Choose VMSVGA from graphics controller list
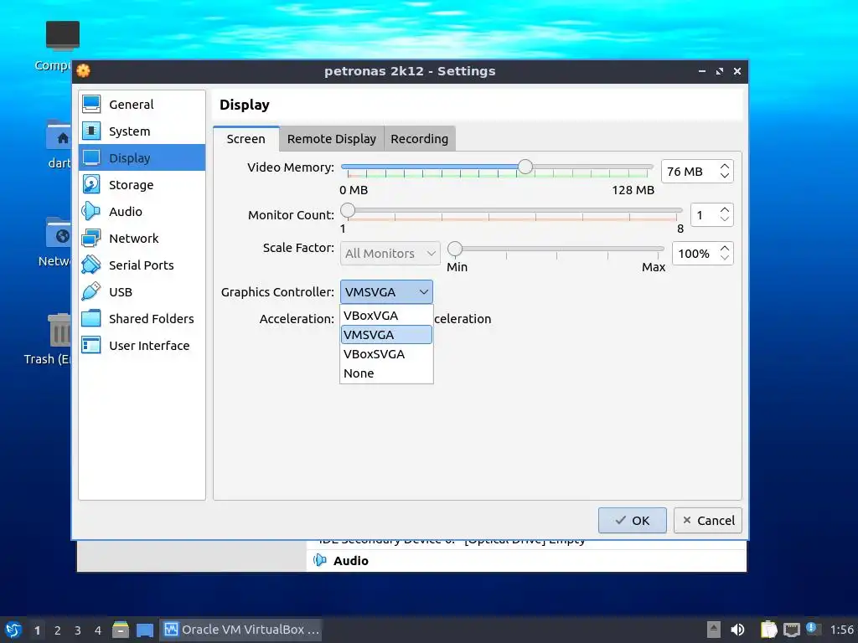This screenshot has height=643, width=858. pos(386,335)
